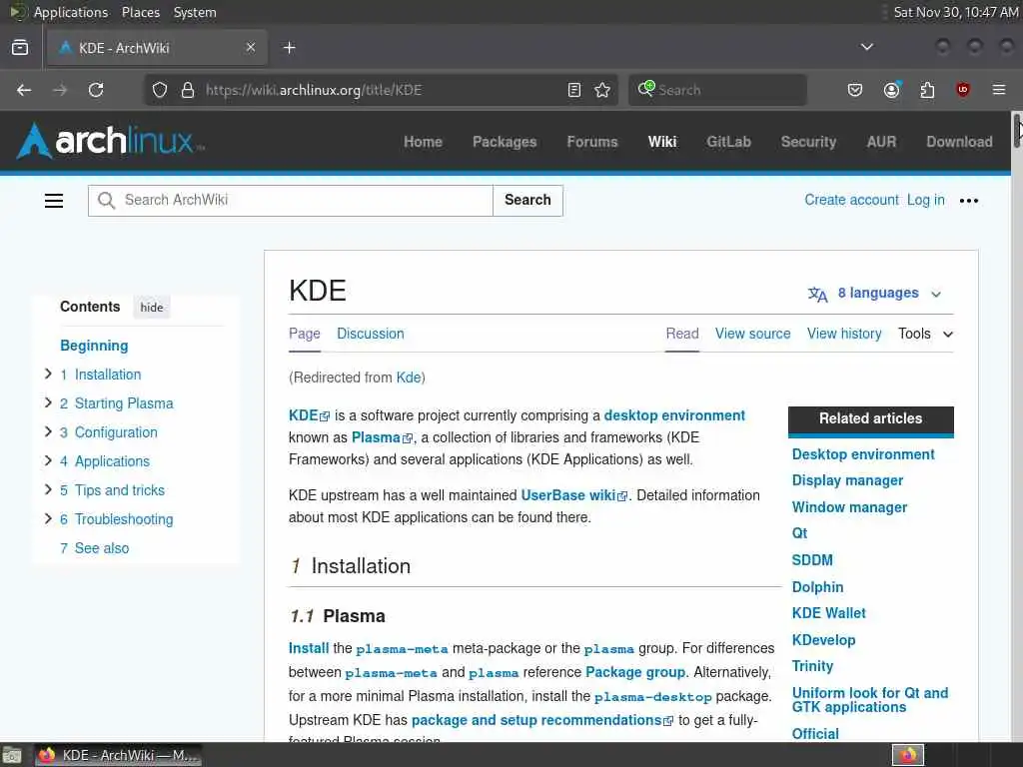Open the Applications menu in top panel
Viewport: 1023px width, 767px height.
click(x=71, y=12)
